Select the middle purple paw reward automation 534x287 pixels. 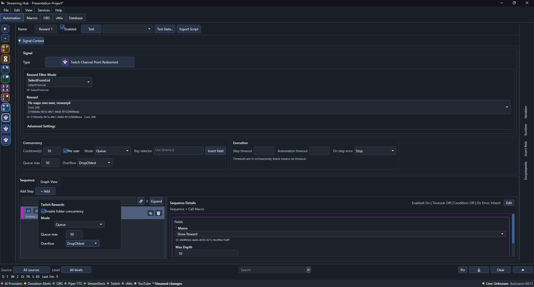[x=6, y=129]
